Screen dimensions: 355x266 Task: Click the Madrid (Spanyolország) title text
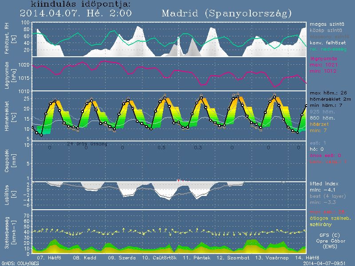pyautogui.click(x=227, y=13)
